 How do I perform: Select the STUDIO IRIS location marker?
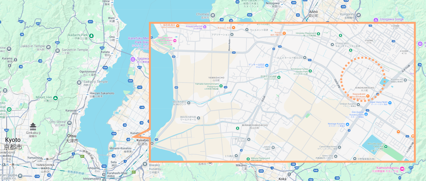coord(332,44)
